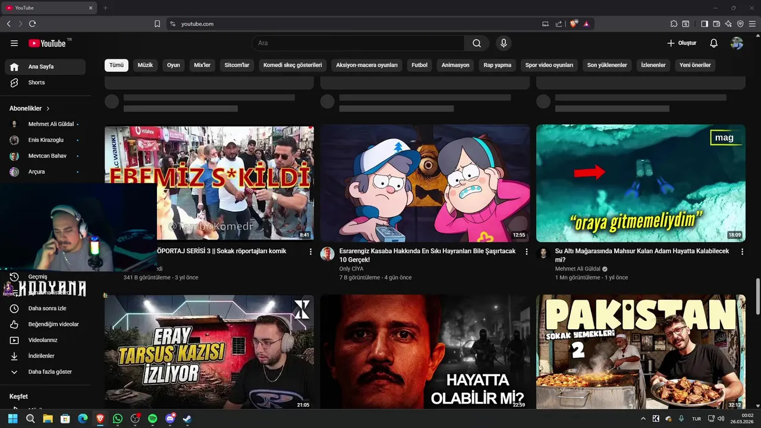Go back with browser back arrow
This screenshot has width=761, height=428.
coord(8,24)
